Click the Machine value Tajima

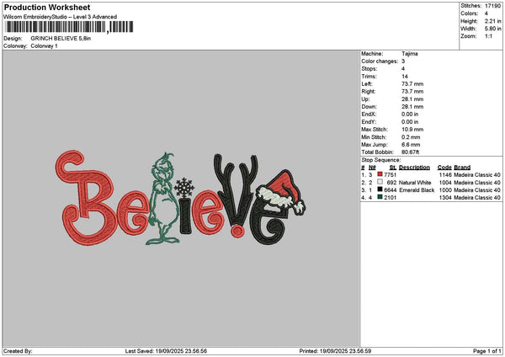pos(410,54)
